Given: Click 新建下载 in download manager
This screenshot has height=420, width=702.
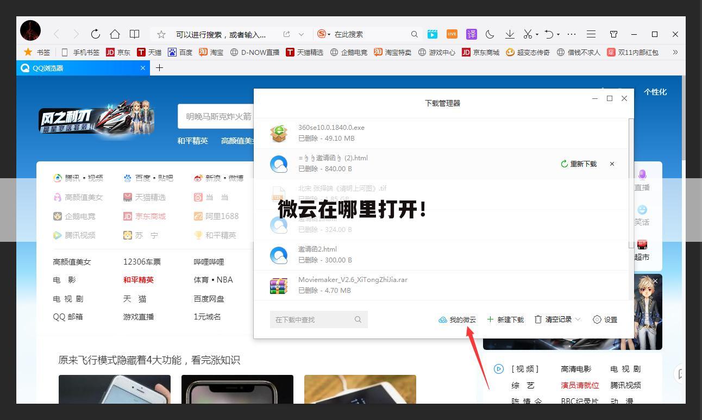Looking at the screenshot, I should [x=505, y=319].
